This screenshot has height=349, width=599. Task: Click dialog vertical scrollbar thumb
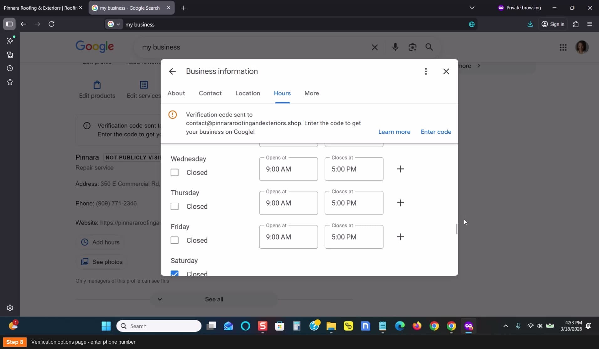point(456,229)
